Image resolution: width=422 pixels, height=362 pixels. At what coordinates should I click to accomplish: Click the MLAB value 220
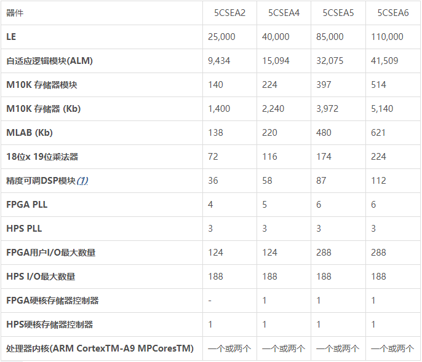pyautogui.click(x=269, y=133)
